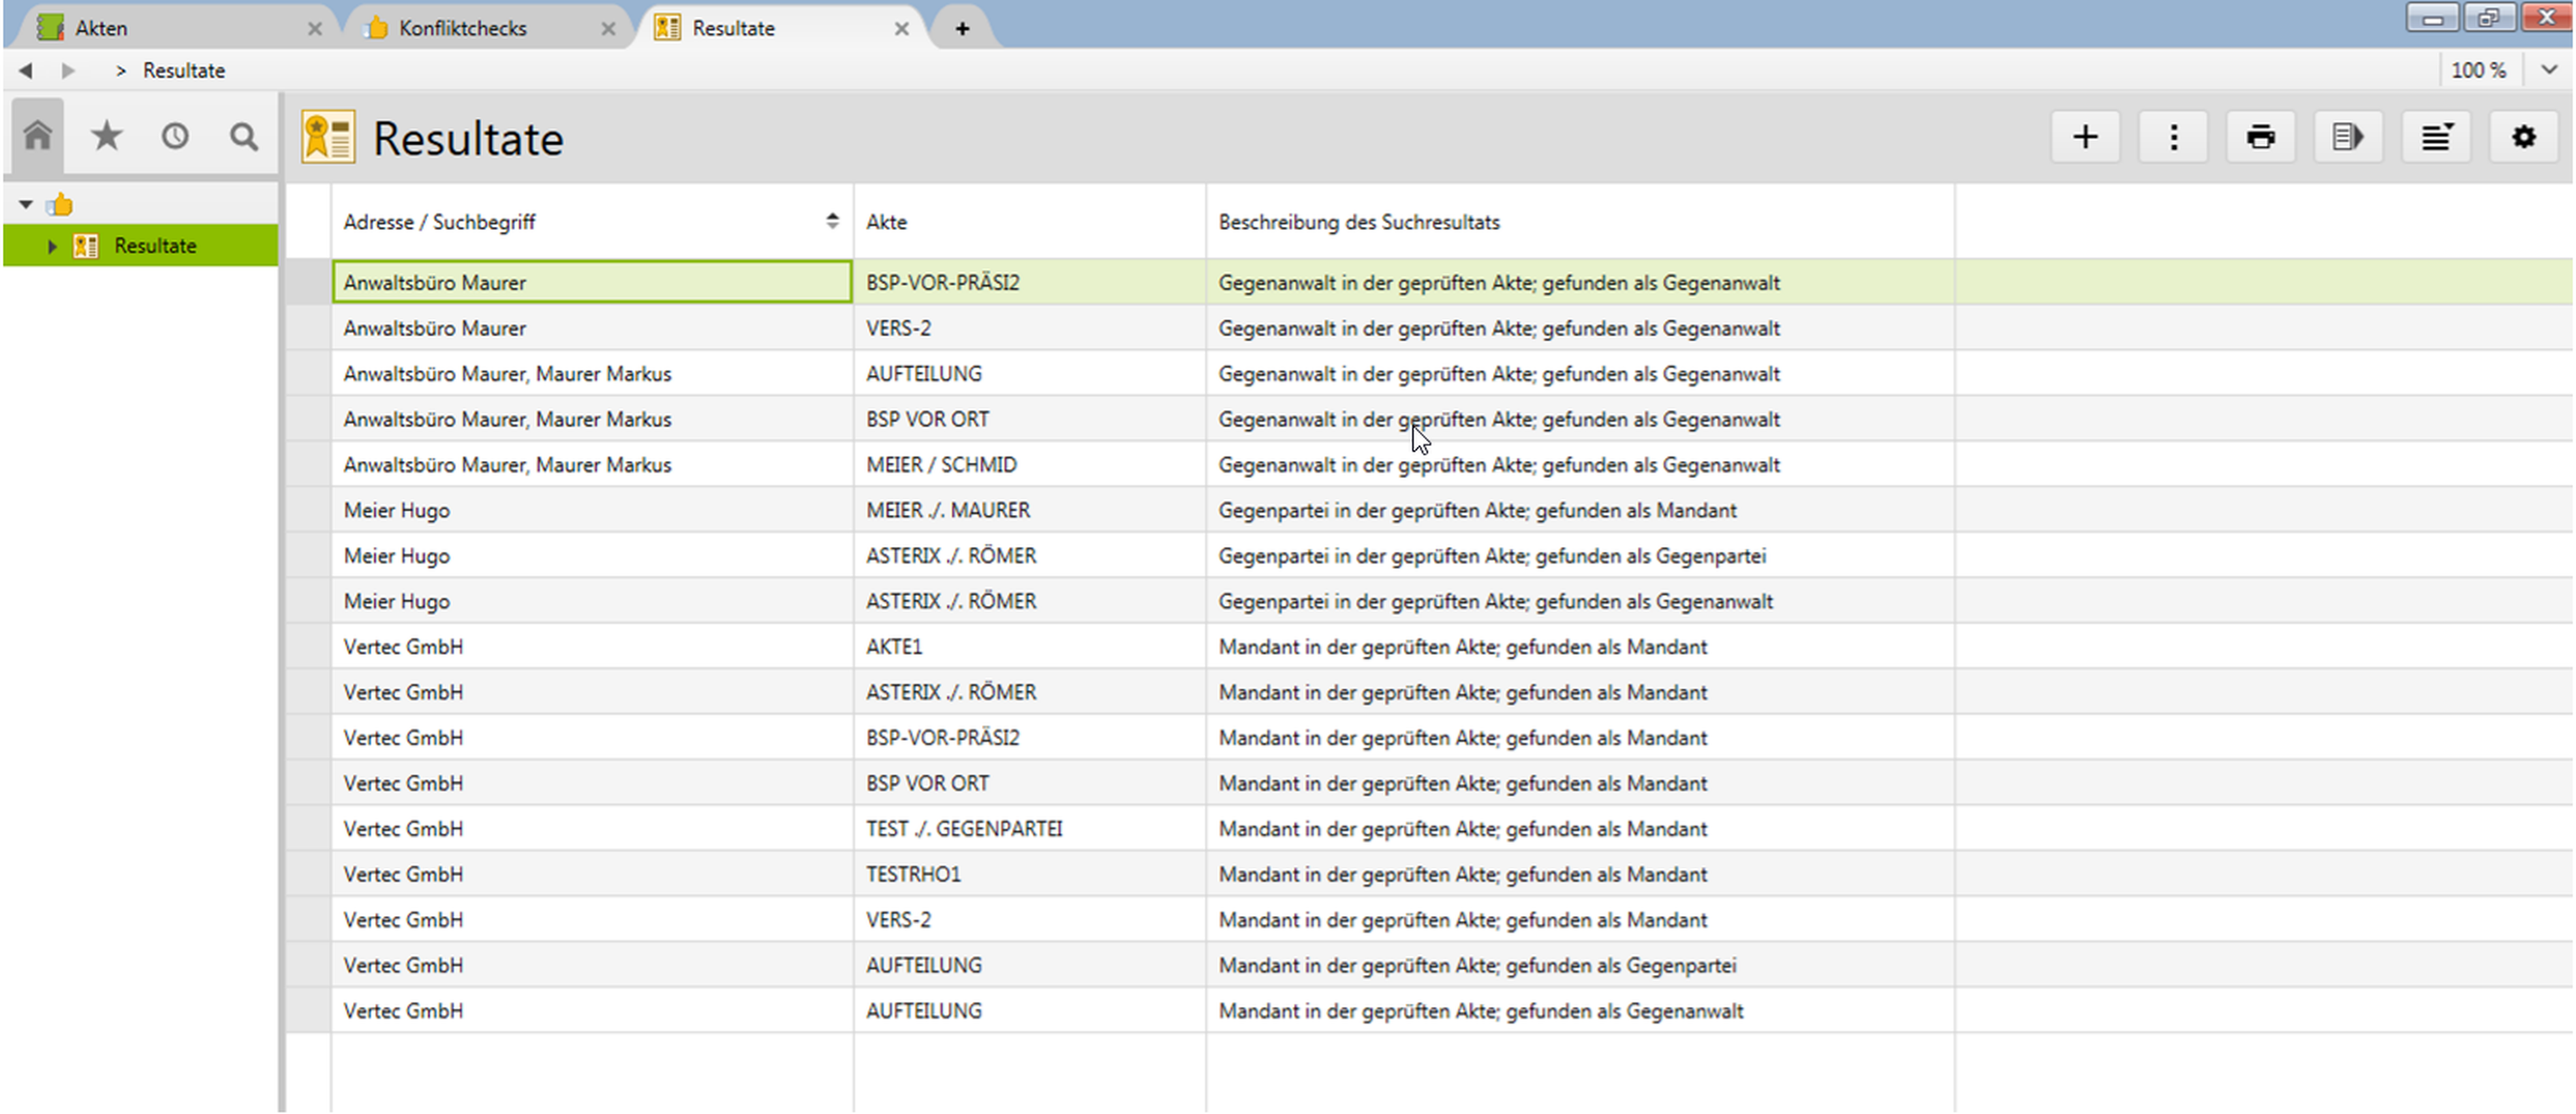Close the Resultate tab
This screenshot has height=1114, width=2576.
click(901, 28)
